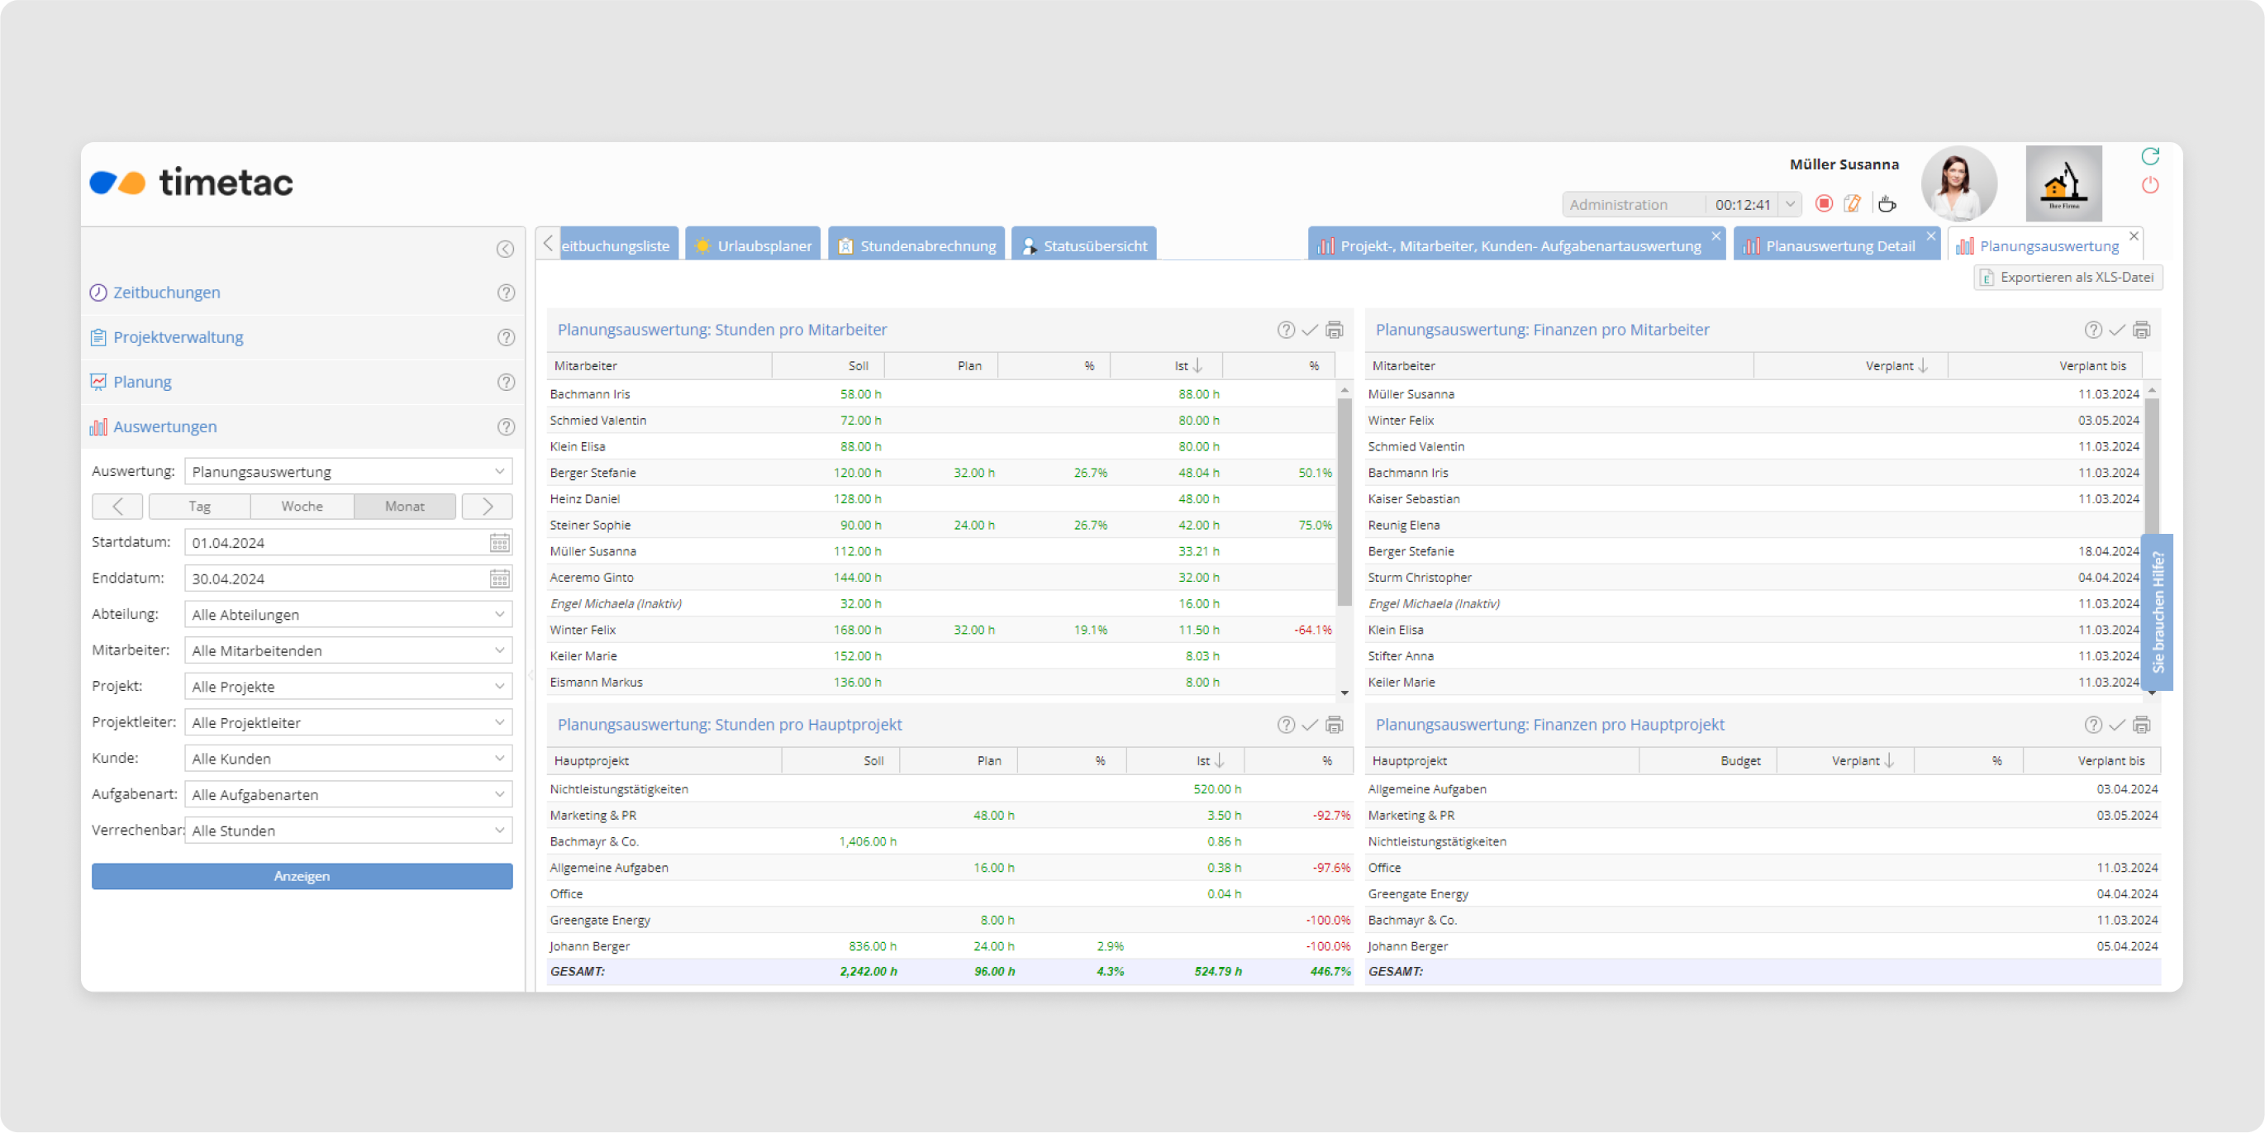
Task: Open the Startdatum calendar picker
Action: 499,543
